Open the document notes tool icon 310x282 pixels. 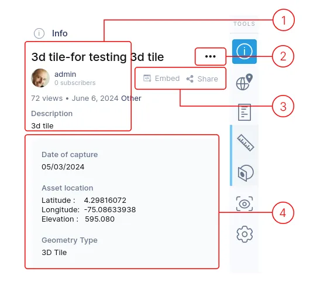tap(244, 112)
